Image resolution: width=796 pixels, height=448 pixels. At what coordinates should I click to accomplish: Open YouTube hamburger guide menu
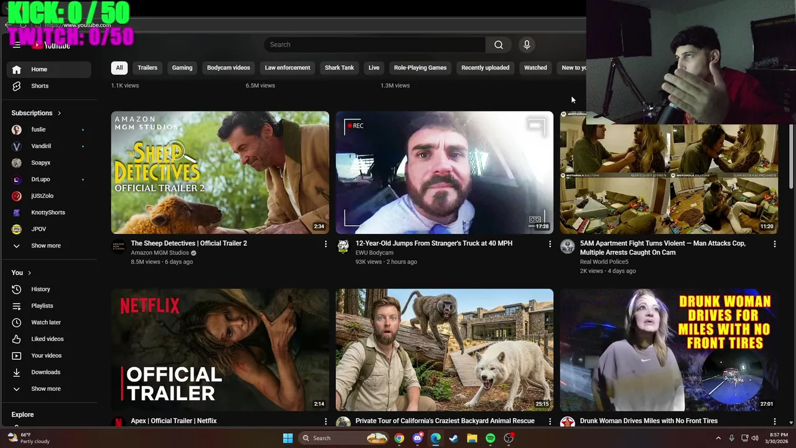point(17,45)
